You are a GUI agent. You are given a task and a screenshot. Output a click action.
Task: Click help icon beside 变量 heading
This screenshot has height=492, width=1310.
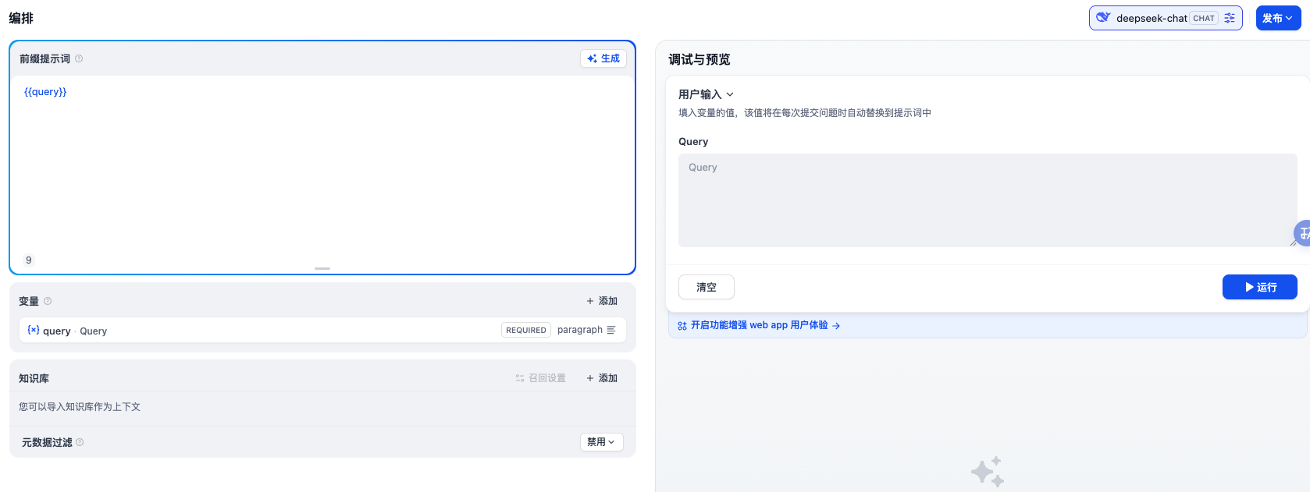pyautogui.click(x=48, y=301)
